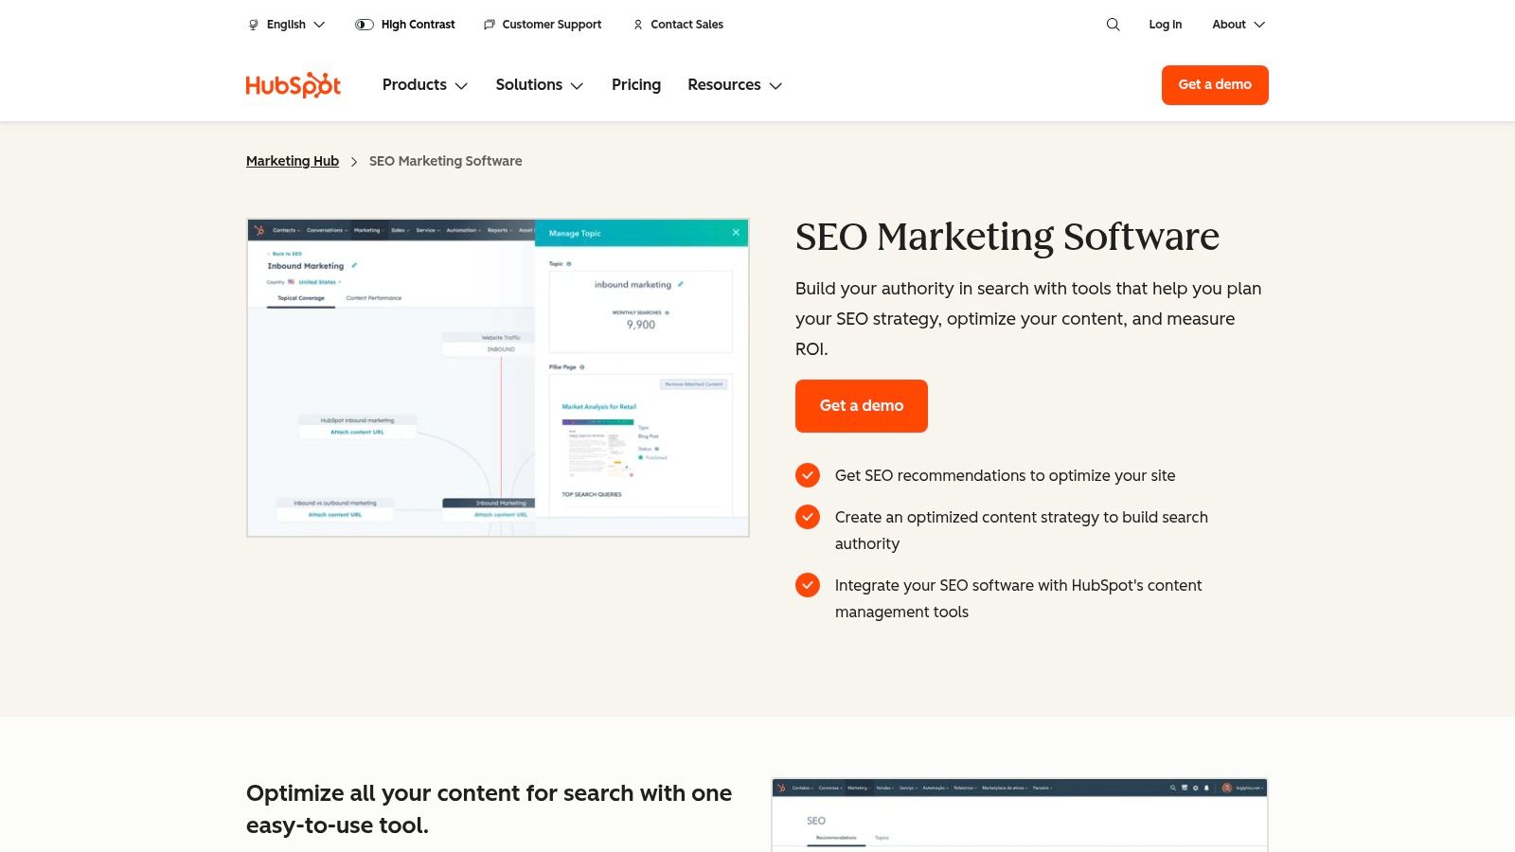
Task: Click checkmark beside Integrate your SEO software
Action: click(x=808, y=585)
